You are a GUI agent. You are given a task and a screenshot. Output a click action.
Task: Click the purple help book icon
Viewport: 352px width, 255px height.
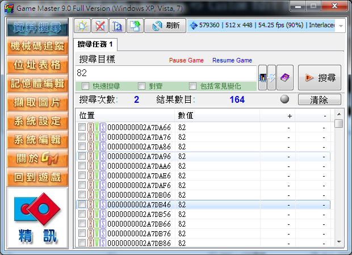coord(285,78)
